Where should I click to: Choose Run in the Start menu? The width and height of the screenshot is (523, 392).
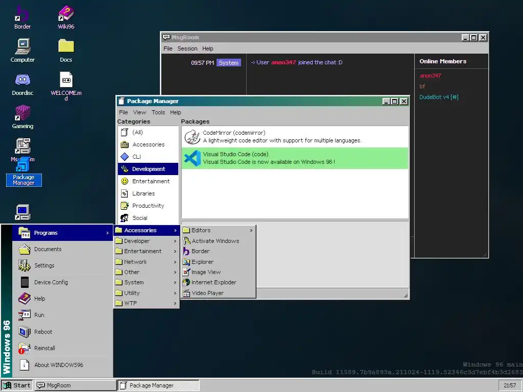[x=63, y=314]
